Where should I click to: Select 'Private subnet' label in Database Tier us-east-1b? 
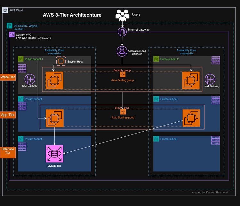pyautogui.click(x=169, y=139)
